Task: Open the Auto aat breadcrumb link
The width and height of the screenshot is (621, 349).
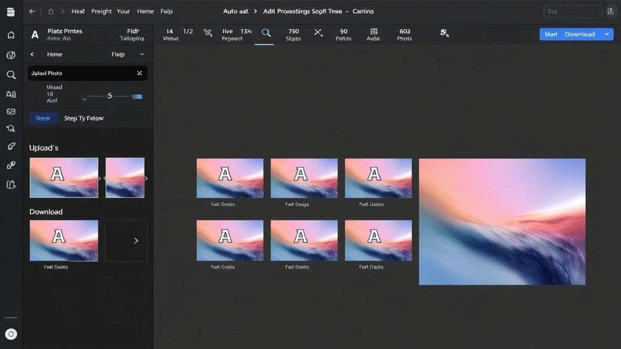Action: [235, 11]
